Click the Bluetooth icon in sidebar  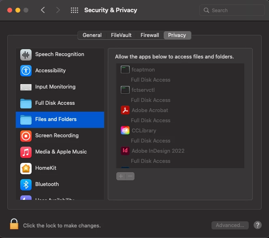click(26, 185)
